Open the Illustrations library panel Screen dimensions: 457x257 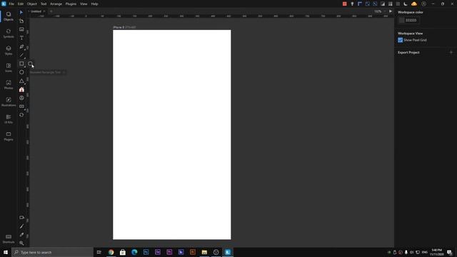9,102
